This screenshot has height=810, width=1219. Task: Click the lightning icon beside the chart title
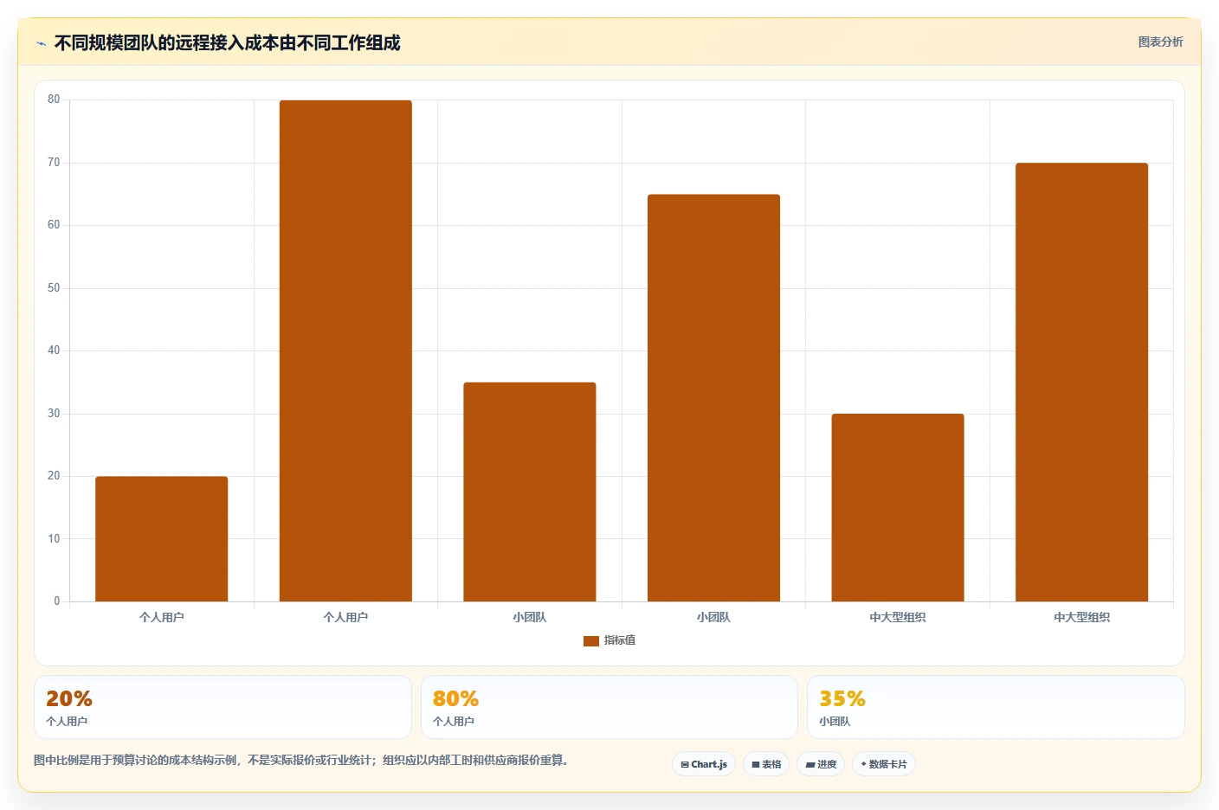click(41, 43)
